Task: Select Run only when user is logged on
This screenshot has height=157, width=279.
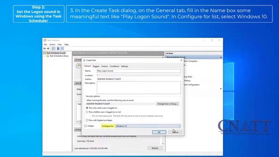Action: (87, 108)
